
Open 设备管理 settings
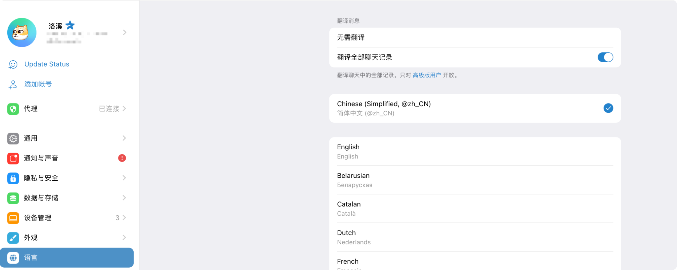[x=67, y=218]
